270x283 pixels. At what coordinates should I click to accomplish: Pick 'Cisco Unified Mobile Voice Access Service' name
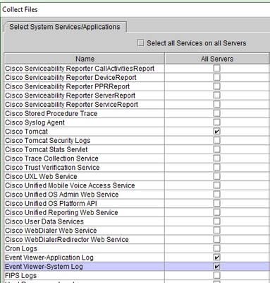tap(70, 185)
